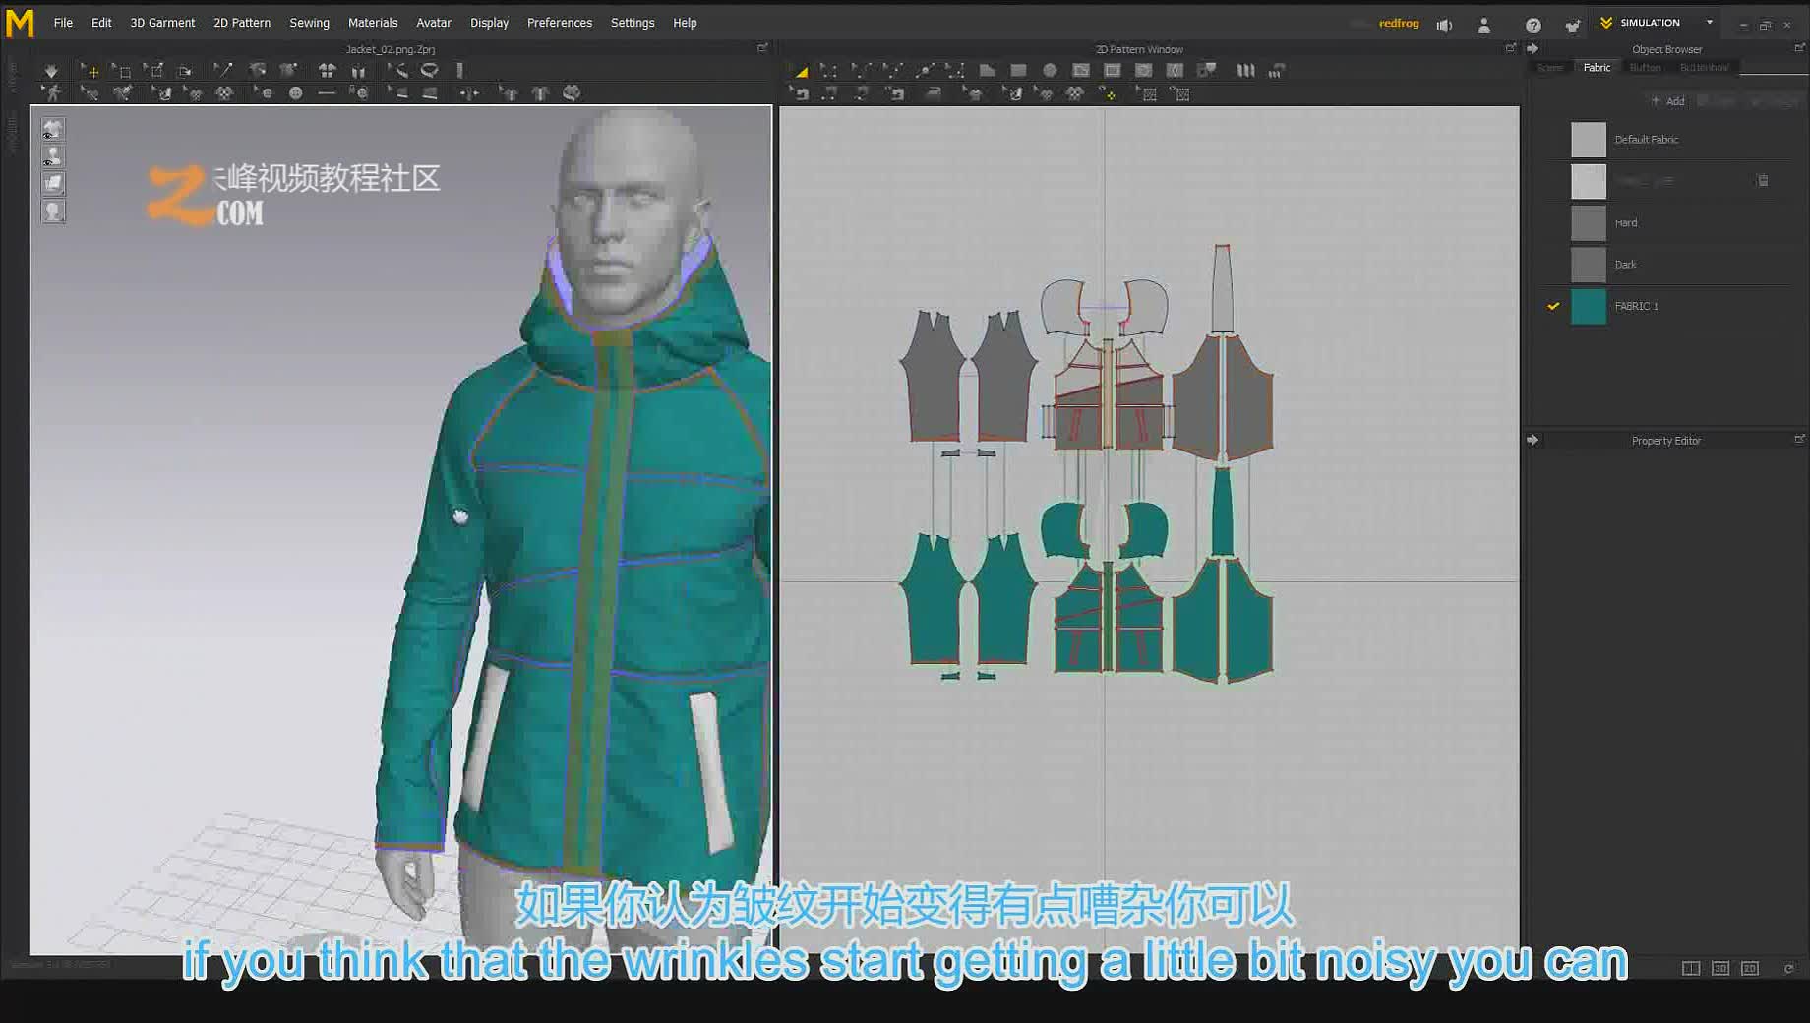
Task: Toggle garment display icon in 3D view
Action: [53, 130]
